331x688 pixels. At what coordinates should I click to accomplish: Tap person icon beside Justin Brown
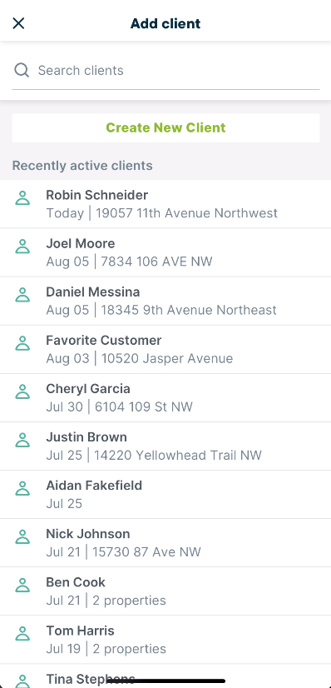[x=22, y=440]
